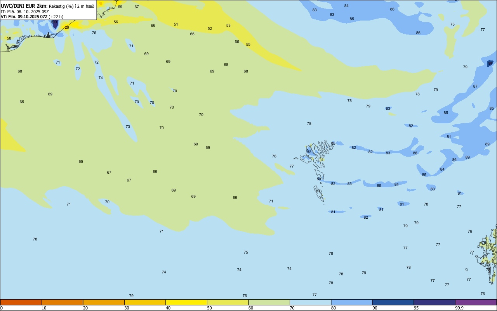Click the humidity value "52" on the map
Screen dimensions: 497x311
pyautogui.click(x=210, y=29)
